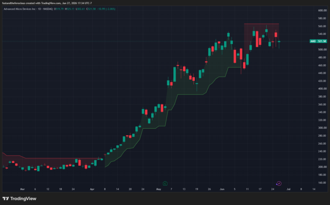Screen dimensions: 330x205
Task: Click the 440.00 price axis label
Action: coord(322,73)
